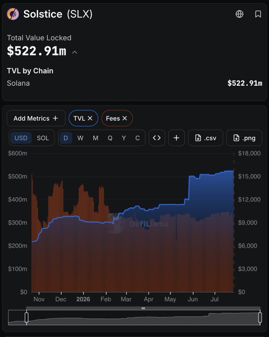Open the website globe icon
Screen dimensions: 269x337
239,14
